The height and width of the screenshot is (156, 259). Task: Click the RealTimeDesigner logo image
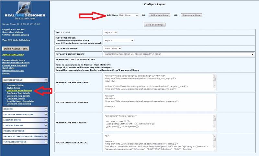pos(25,9)
